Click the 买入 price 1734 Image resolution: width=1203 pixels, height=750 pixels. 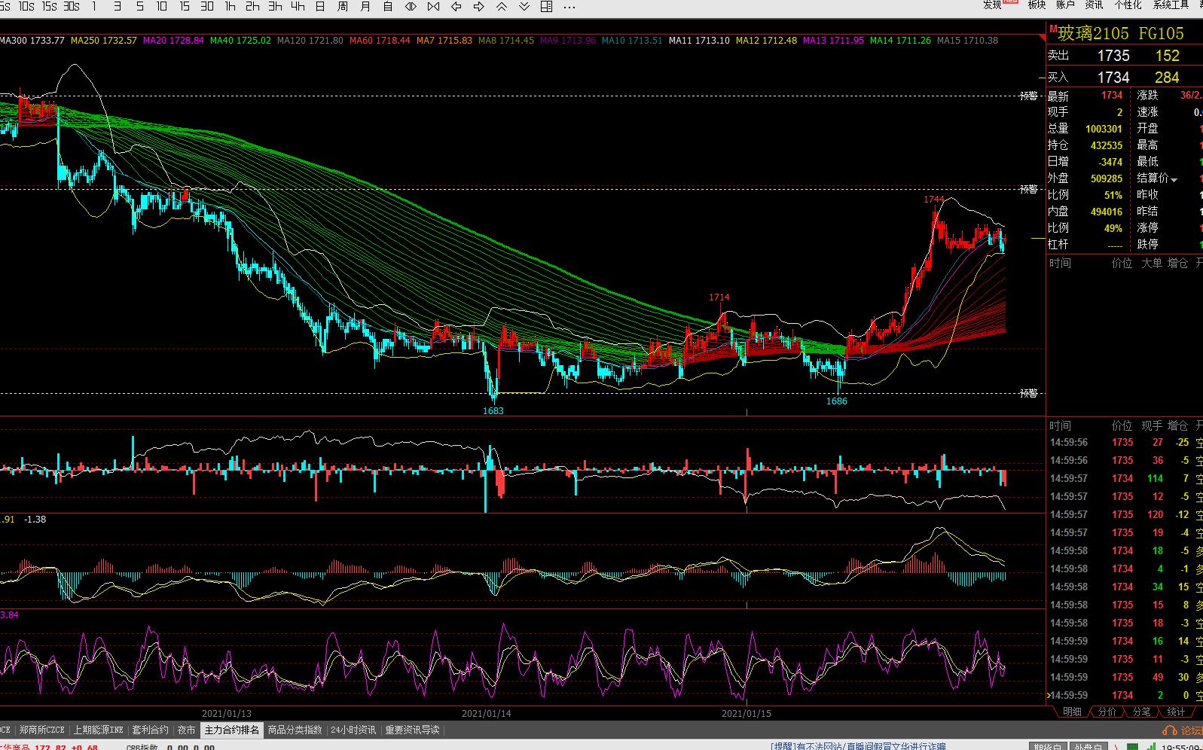1113,78
